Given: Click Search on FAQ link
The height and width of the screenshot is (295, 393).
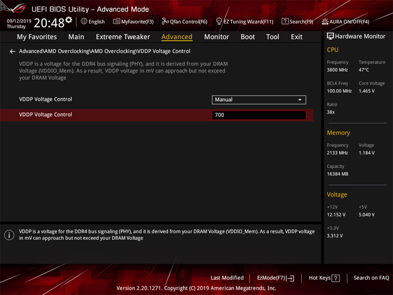Looking at the screenshot, I should 371,278.
